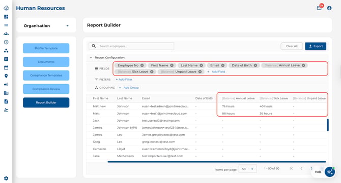Click the Add Filter link
Viewport: 341px width, 183px height.
124,80
